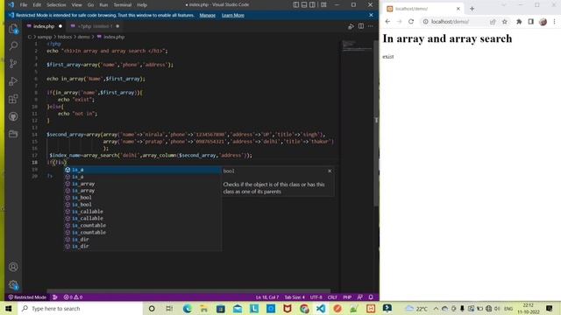Viewport: 561px width, 315px height.
Task: Open the GitHub view in the activity bar
Action: [x=13, y=116]
